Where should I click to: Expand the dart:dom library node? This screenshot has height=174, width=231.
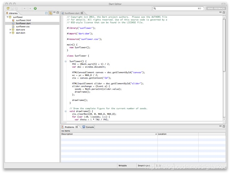pos(10,33)
